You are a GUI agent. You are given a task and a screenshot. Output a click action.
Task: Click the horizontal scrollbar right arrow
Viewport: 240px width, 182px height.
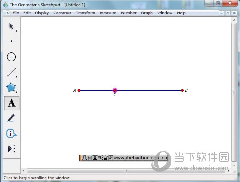229,170
